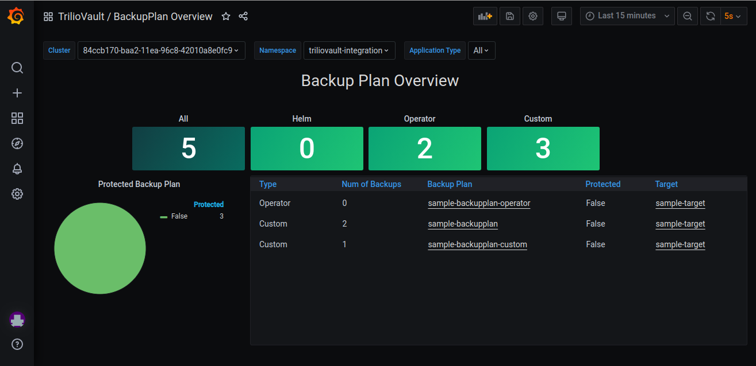756x366 pixels.
Task: Click the Custom stat panel showing 3
Action: (x=543, y=149)
